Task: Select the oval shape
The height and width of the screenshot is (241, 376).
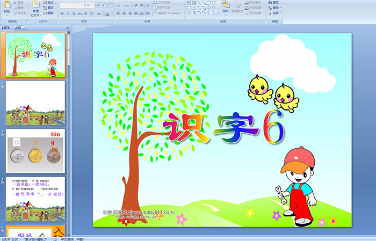Action: [x=213, y=3]
